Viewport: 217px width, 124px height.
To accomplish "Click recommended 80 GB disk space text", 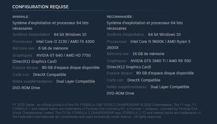I will coord(165,73).
